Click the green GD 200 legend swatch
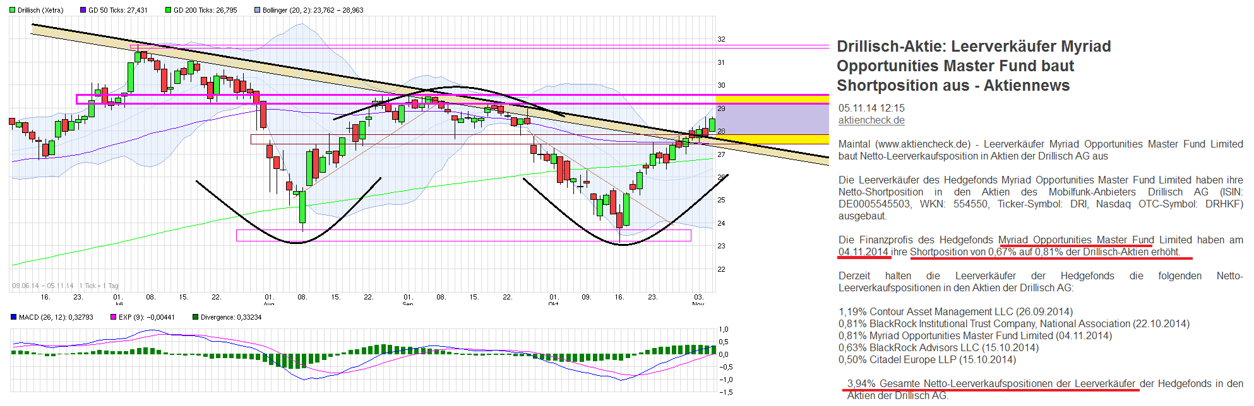Image resolution: width=1254 pixels, height=406 pixels. 168,10
